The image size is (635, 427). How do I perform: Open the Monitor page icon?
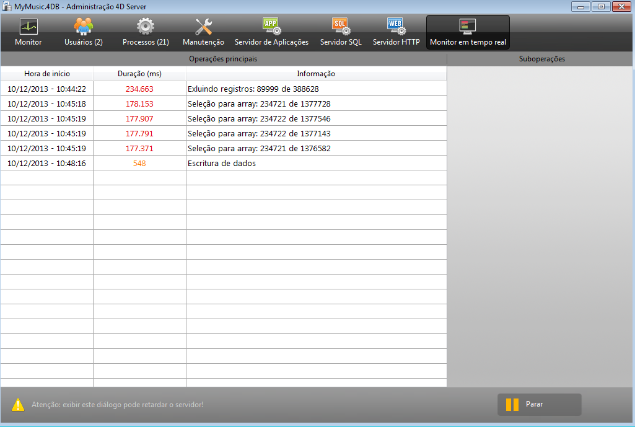tap(28, 27)
